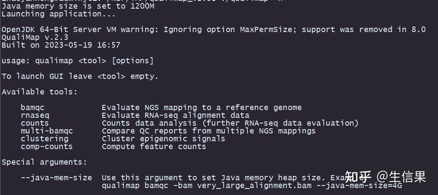This screenshot has height=195, width=438.
Task: Click the comp-counts tool name
Action: click(x=47, y=146)
